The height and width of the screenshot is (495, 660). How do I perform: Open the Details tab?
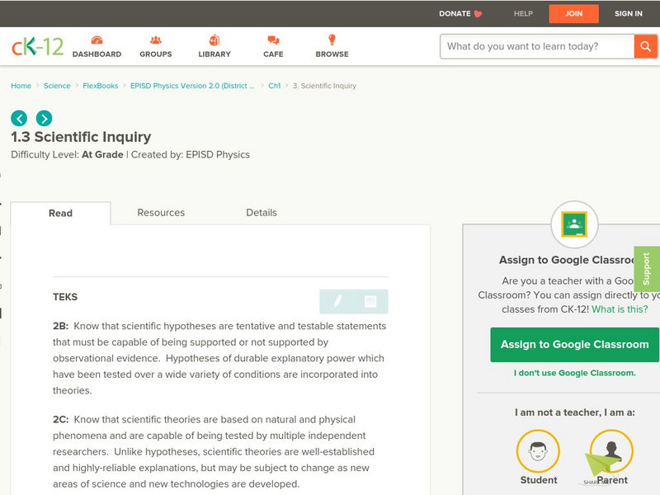pyautogui.click(x=263, y=212)
